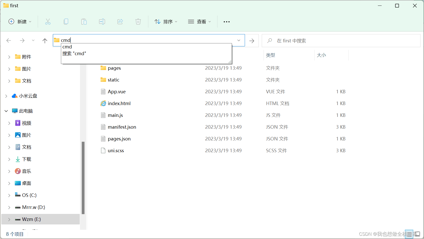Open the 新建 (New) dropdown

pyautogui.click(x=20, y=22)
